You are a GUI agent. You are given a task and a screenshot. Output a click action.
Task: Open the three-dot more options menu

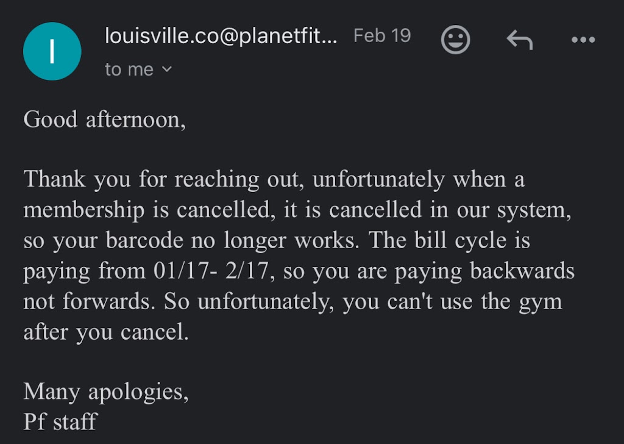tap(583, 40)
